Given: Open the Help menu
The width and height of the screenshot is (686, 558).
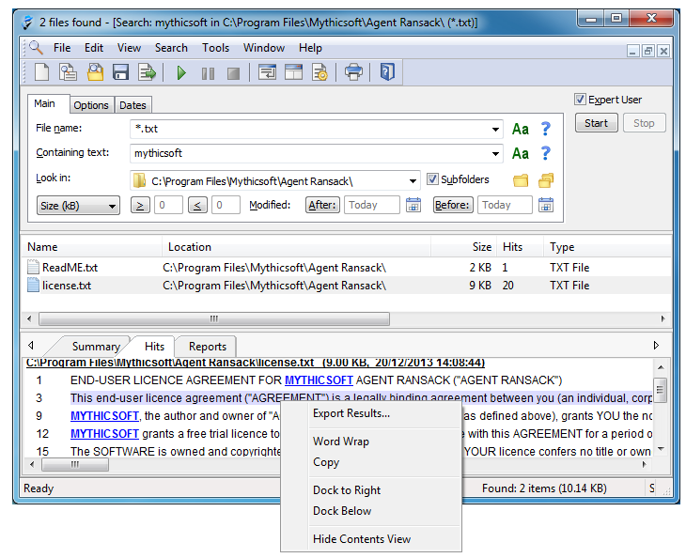Looking at the screenshot, I should (310, 48).
